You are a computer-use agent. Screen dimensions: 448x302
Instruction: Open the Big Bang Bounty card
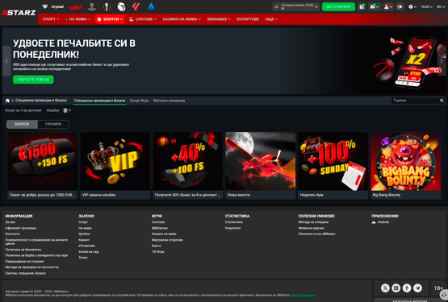(x=405, y=165)
